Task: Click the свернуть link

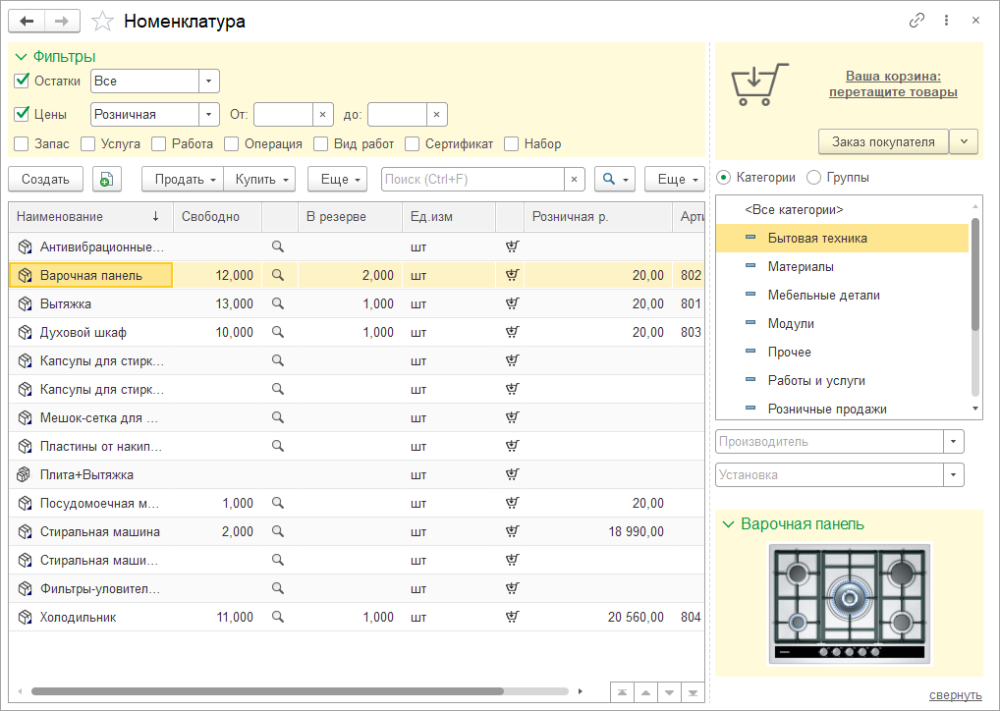Action: [955, 695]
